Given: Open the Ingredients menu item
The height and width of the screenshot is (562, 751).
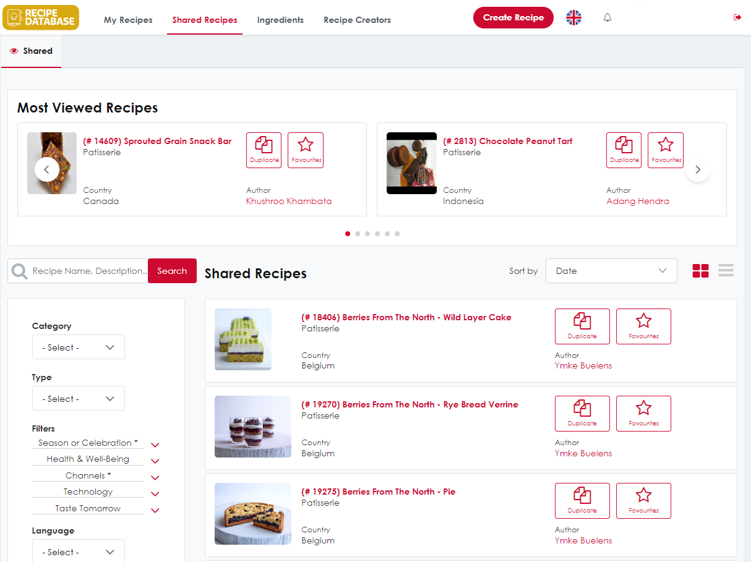Looking at the screenshot, I should 280,20.
